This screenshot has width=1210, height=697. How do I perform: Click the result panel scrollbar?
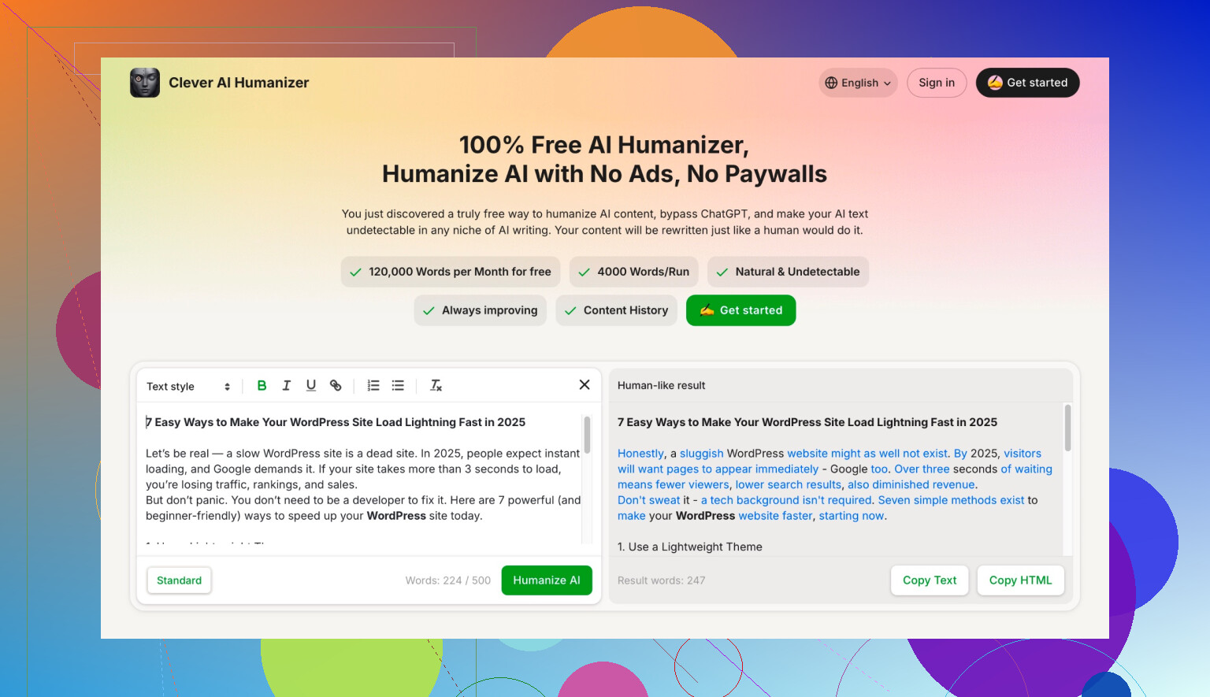1068,428
